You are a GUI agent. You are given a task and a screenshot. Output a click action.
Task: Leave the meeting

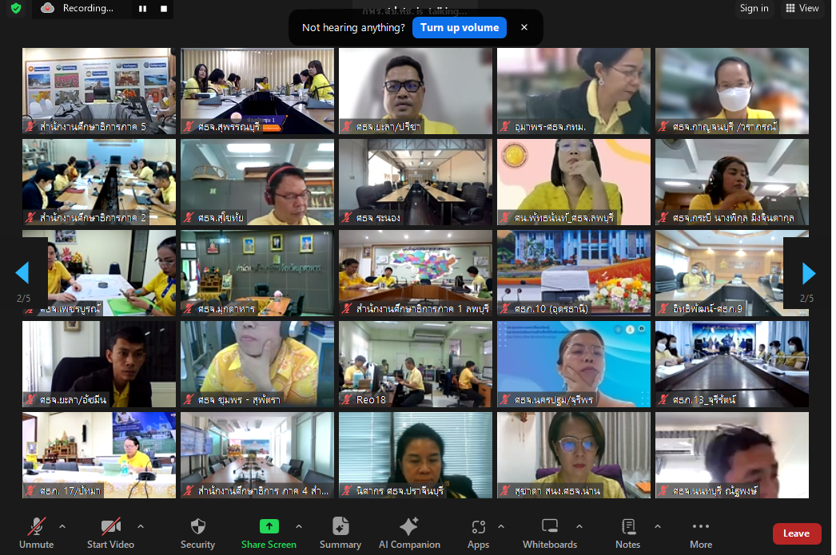click(x=797, y=533)
